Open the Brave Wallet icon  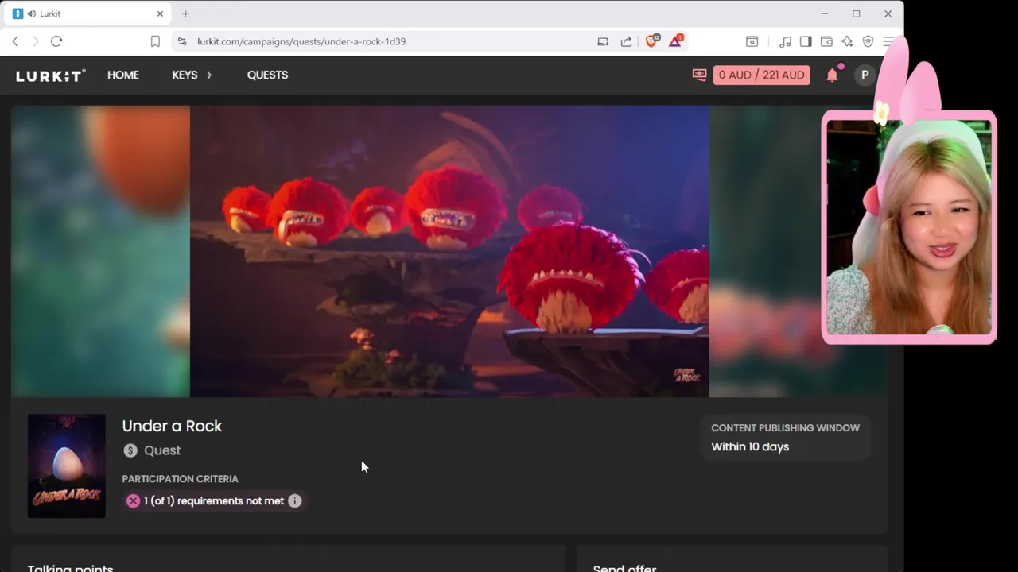(x=826, y=41)
